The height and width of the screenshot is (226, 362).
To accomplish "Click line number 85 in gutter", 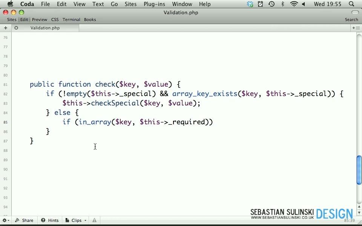I will (6, 122).
